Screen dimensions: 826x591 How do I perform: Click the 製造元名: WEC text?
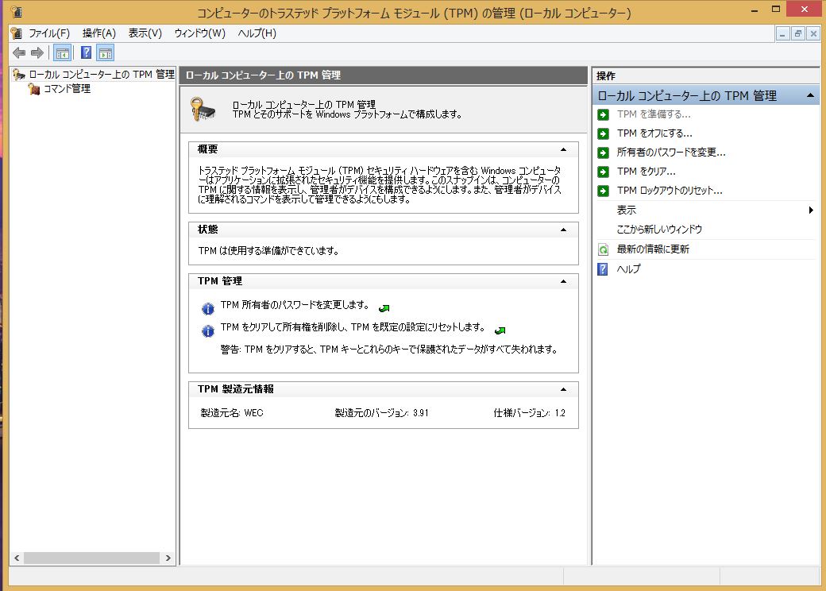(232, 413)
